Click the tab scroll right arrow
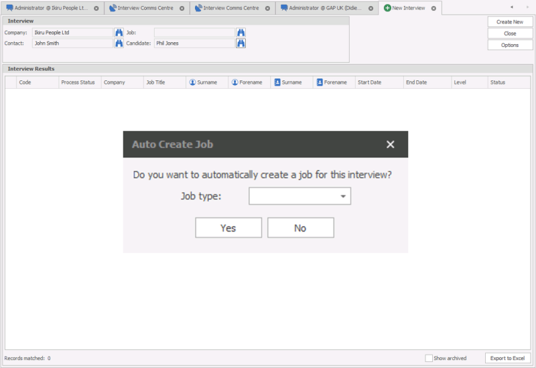536x368 pixels. pyautogui.click(x=523, y=7)
